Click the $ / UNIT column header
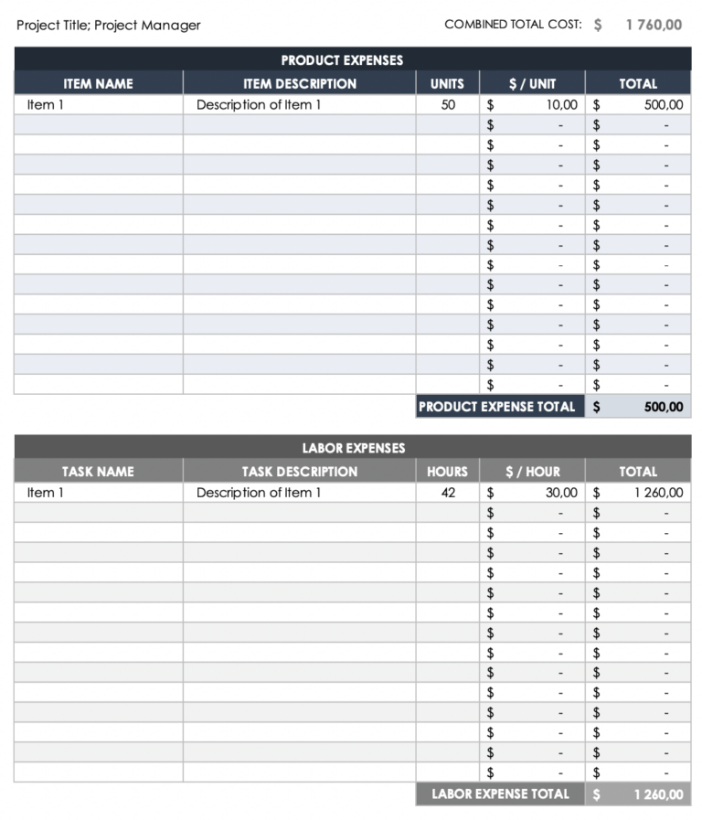Image resolution: width=702 pixels, height=820 pixels. click(x=532, y=83)
